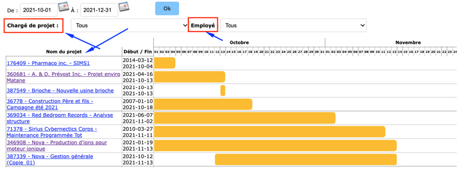Click the Début / Fin column header

tap(137, 52)
